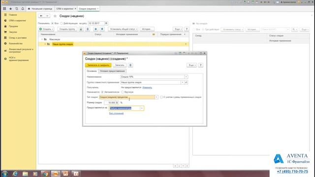The height and width of the screenshot is (177, 315).
Task: Click Создать группу button
Action: pos(67,29)
